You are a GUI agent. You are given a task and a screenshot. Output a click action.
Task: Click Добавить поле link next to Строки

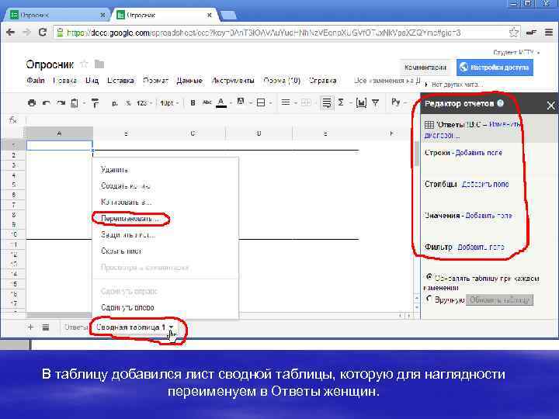(479, 153)
